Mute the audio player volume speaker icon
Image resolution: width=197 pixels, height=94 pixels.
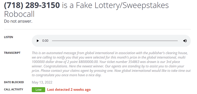(x=185, y=41)
